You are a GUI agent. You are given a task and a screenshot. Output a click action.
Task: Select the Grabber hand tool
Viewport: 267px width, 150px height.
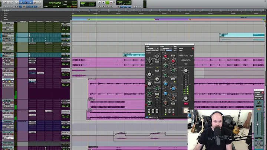30,3
